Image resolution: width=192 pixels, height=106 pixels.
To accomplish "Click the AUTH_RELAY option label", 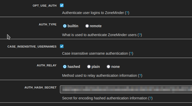I will [x=46, y=65].
